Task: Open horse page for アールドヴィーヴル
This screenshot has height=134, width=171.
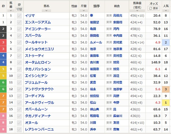Action: pos(39,102)
